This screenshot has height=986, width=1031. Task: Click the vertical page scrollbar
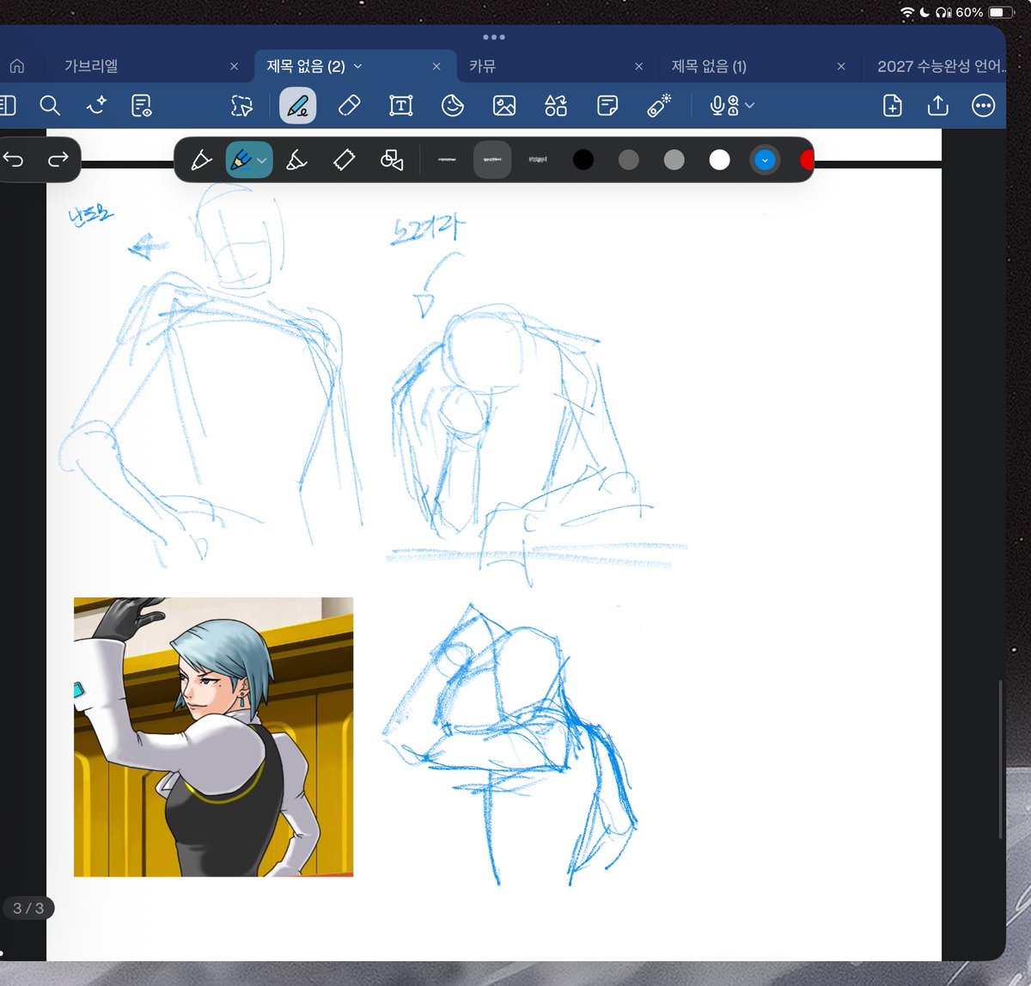point(1001,760)
